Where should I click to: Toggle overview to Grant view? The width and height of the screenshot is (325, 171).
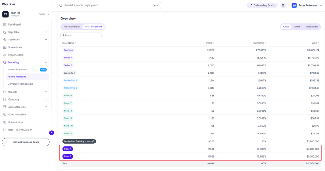(x=297, y=27)
